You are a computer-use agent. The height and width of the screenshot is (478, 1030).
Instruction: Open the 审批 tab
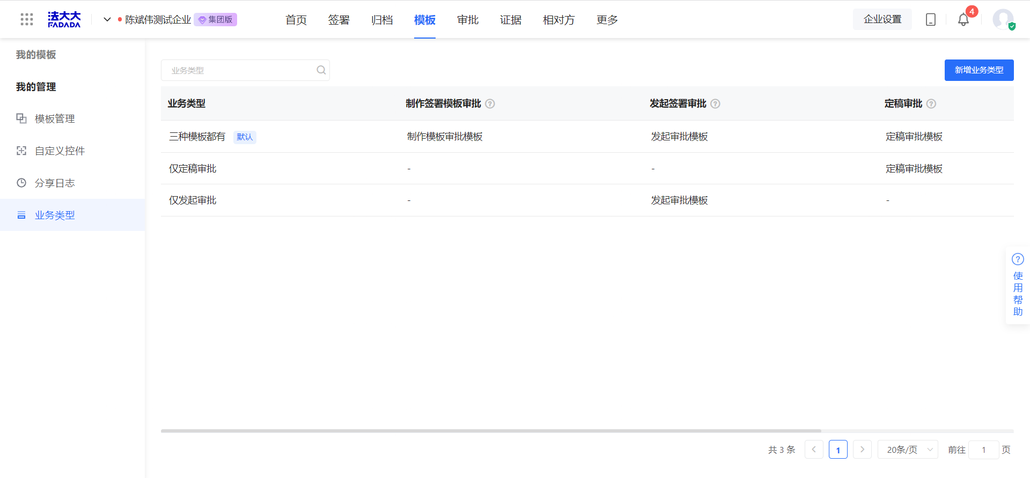coord(468,20)
